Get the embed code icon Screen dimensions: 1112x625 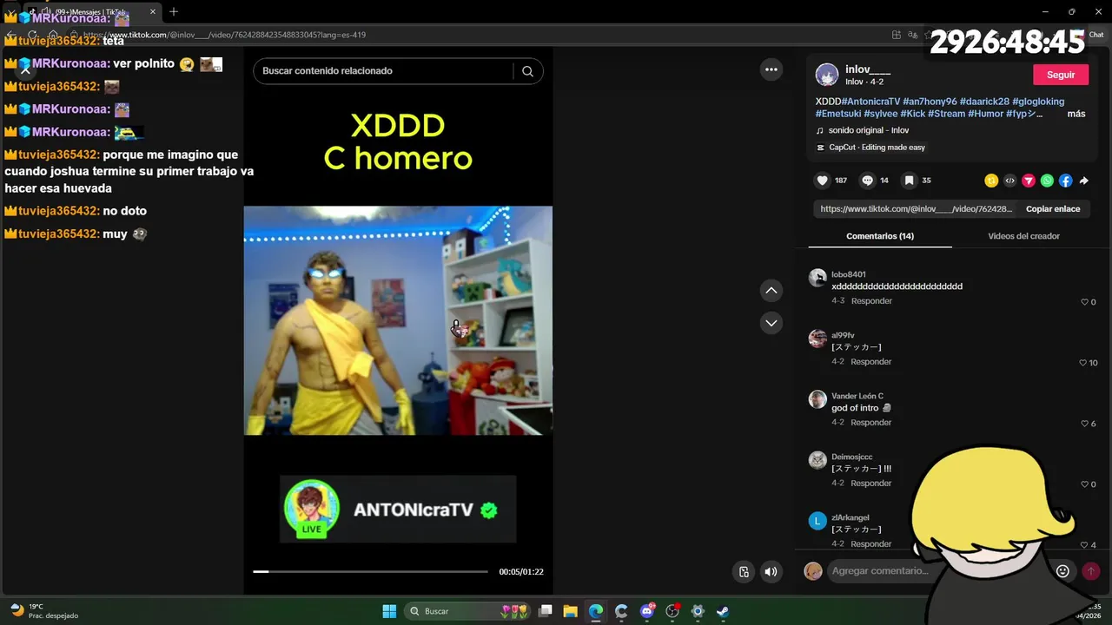[1009, 181]
